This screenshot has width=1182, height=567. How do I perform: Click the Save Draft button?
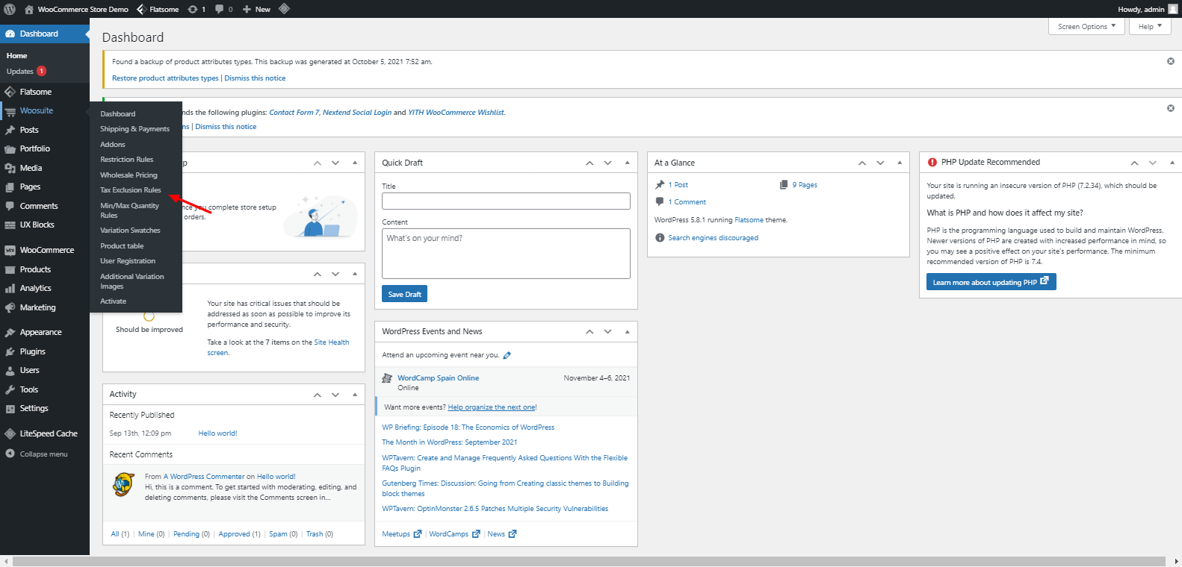click(405, 294)
